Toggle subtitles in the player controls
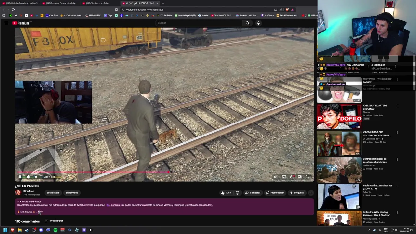This screenshot has height=234, width=416. click(x=284, y=177)
